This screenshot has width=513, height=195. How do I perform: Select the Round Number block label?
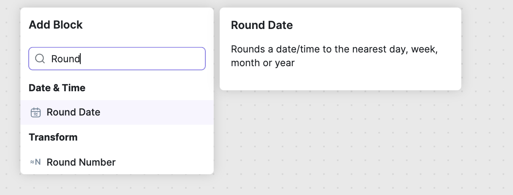point(81,162)
